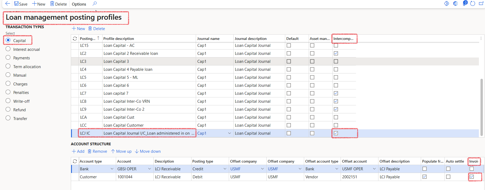Click the Move up arrow icon
Screen dimensions: 485x190
coord(113,151)
